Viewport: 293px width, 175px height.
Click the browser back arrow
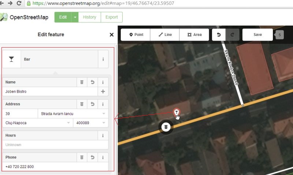tap(2, 3)
